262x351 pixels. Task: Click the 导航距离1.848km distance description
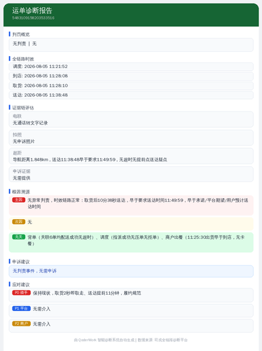coord(90,159)
